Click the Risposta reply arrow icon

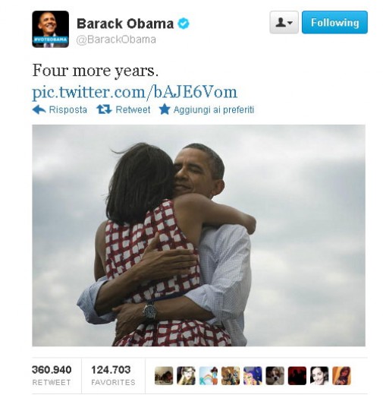(39, 109)
